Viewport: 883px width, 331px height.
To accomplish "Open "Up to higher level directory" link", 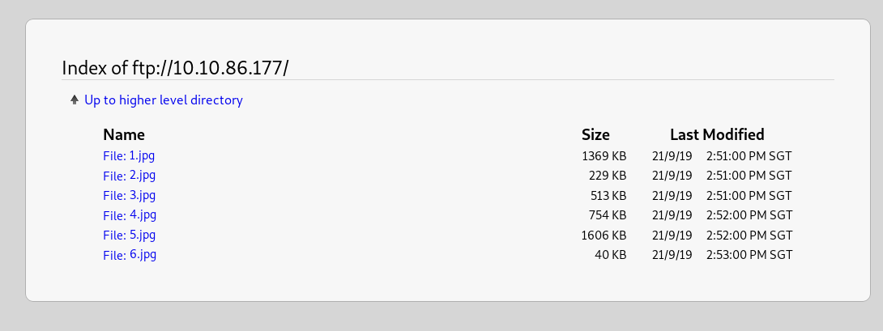I will pos(163,100).
